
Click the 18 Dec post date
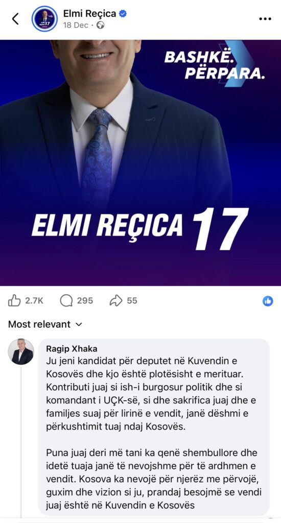[x=76, y=26]
